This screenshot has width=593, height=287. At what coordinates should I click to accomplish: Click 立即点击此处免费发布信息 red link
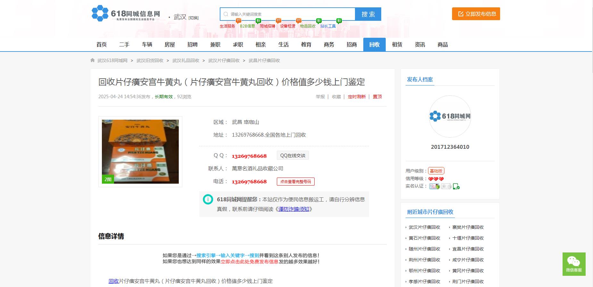coord(250,261)
